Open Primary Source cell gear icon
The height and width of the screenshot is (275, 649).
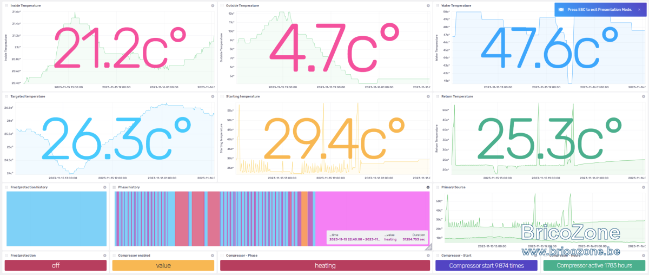click(x=643, y=187)
